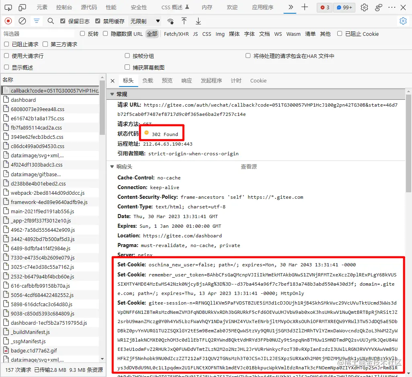
Task: Clear the network log icon
Action: (x=23, y=21)
